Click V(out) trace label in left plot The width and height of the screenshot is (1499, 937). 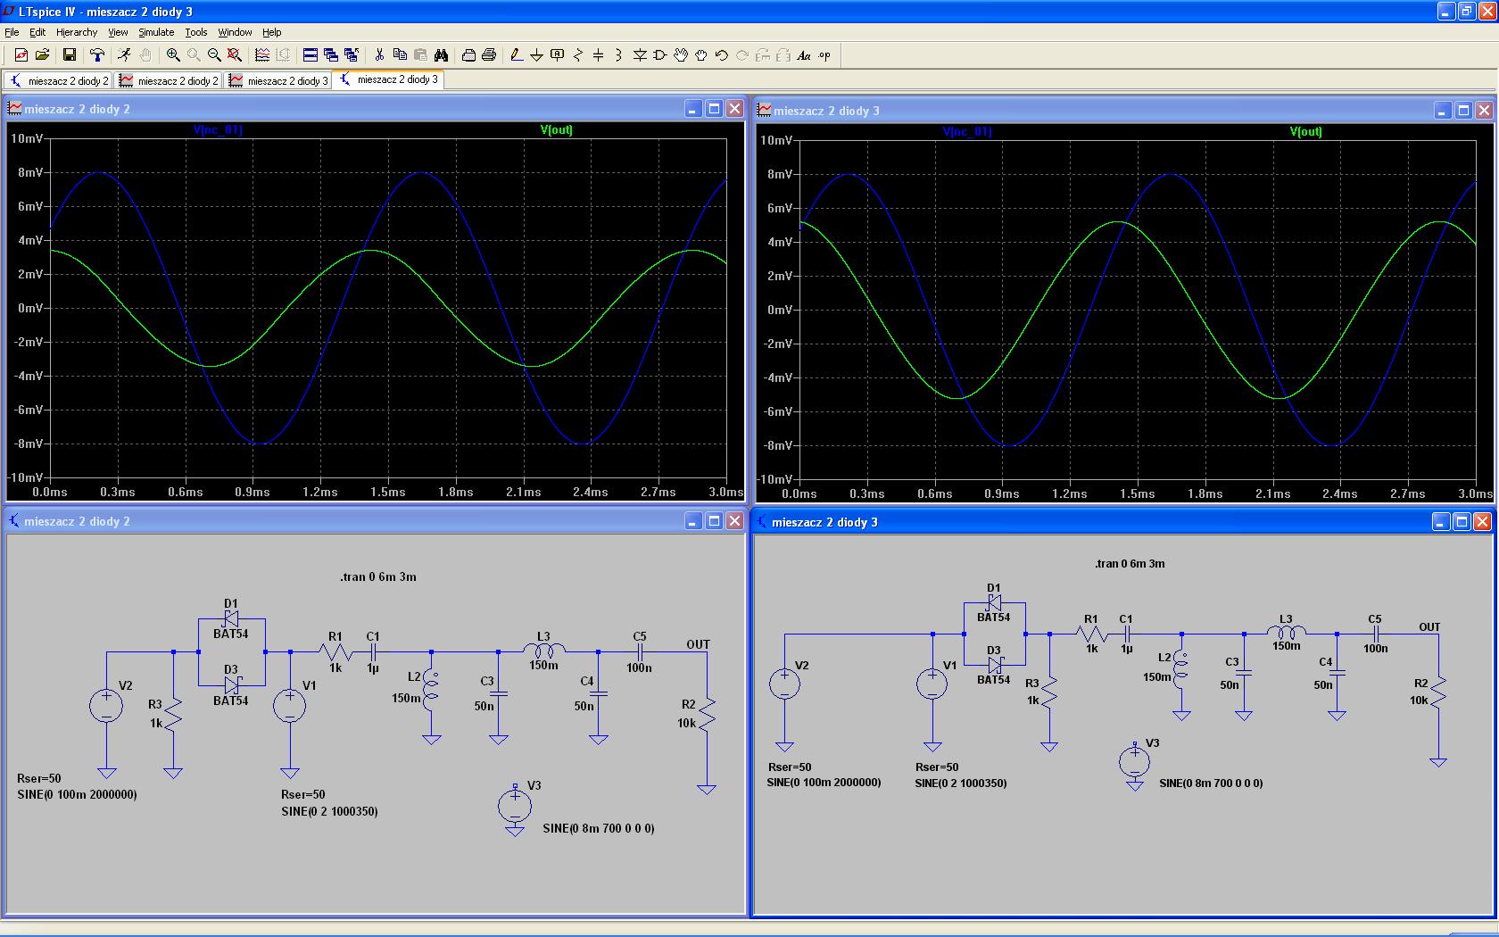pos(557,130)
